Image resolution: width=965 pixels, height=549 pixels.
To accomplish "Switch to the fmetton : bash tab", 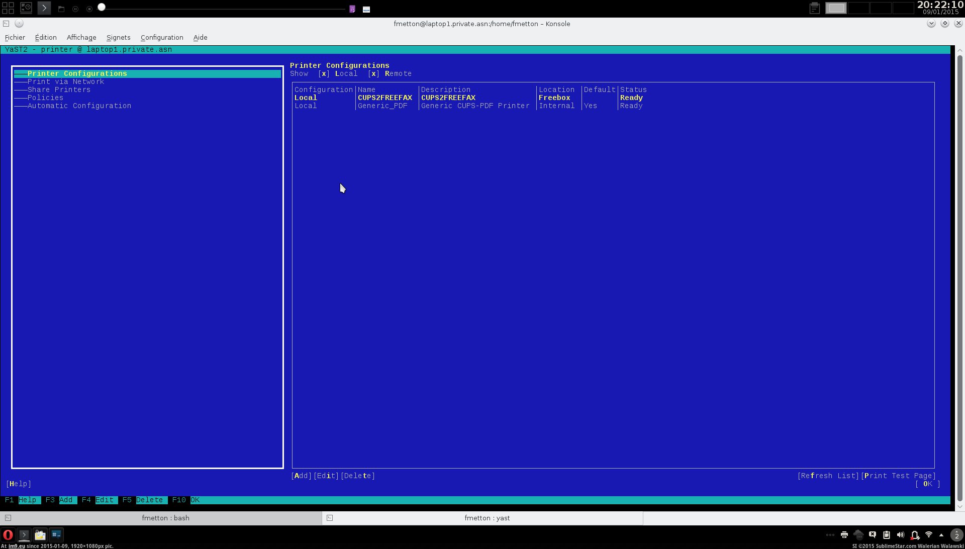I will pyautogui.click(x=165, y=518).
